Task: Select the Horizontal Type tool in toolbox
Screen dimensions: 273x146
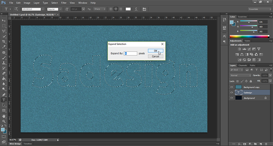Action: pyautogui.click(x=4, y=100)
